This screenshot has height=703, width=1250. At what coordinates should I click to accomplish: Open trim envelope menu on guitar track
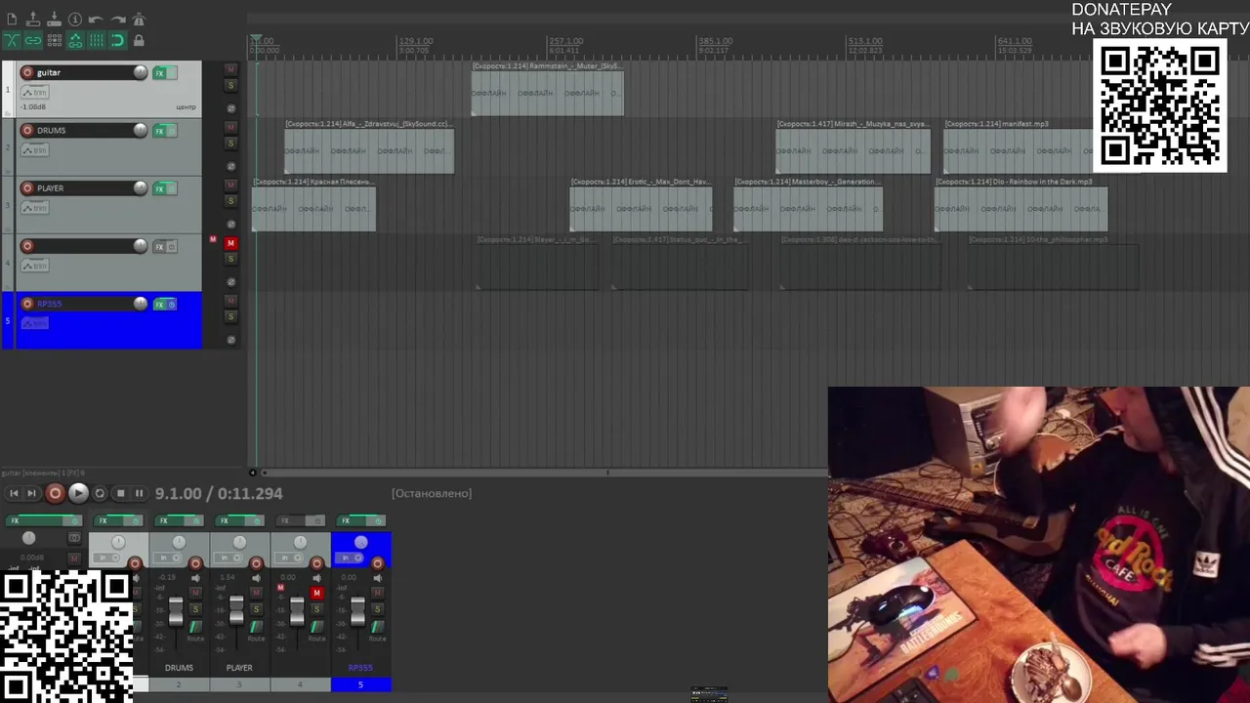34,92
